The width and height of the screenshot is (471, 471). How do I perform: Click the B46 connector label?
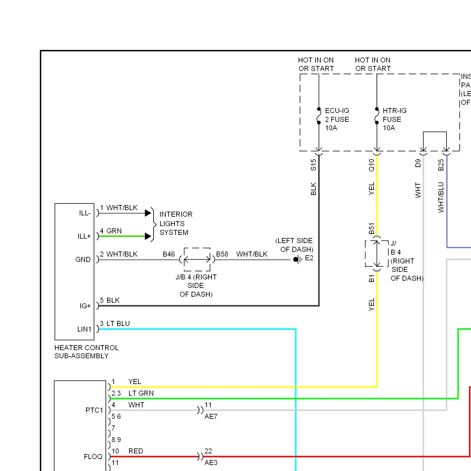169,254
